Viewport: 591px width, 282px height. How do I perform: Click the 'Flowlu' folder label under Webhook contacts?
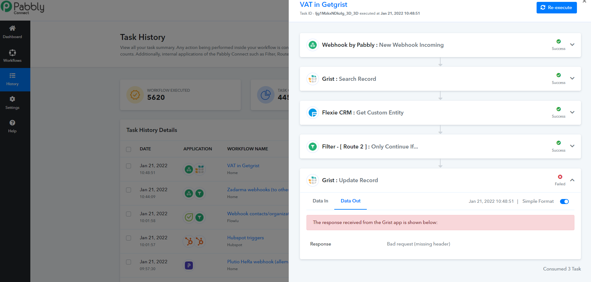pyautogui.click(x=233, y=221)
